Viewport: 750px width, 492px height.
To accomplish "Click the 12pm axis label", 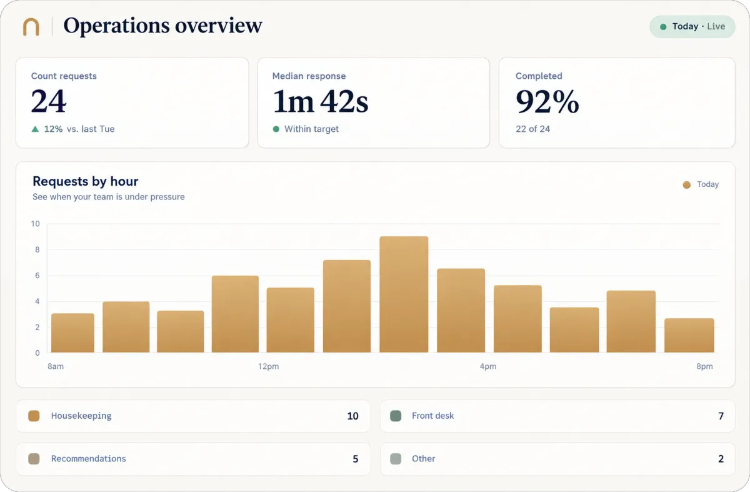I will click(268, 366).
